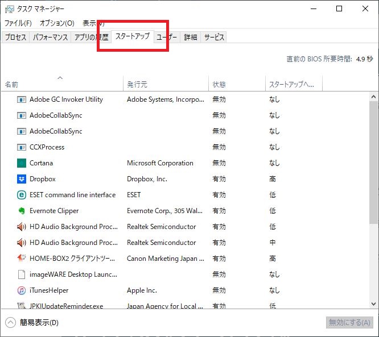Sort by the 状態 column header
Screen dimensions: 379x337
pos(237,84)
